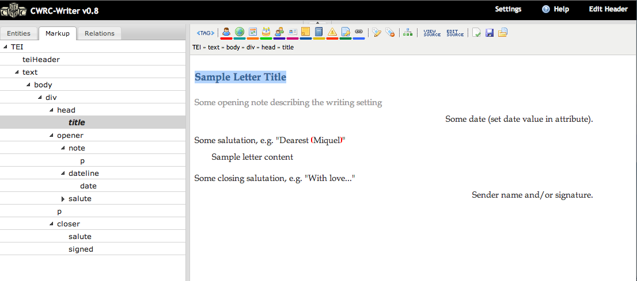Click the blue Help question mark icon

(546, 9)
